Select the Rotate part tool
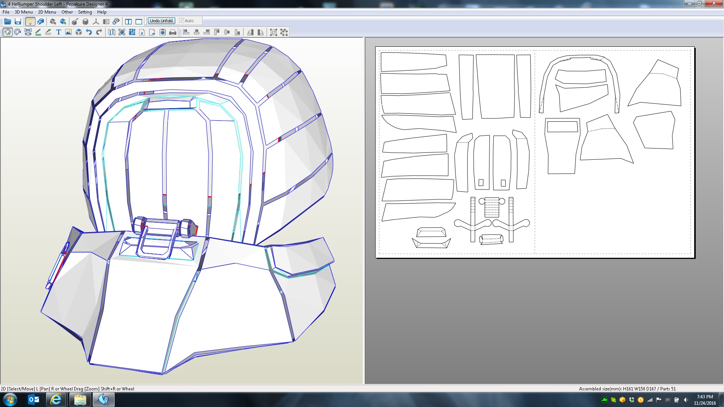Image resolution: width=724 pixels, height=407 pixels. click(17, 32)
